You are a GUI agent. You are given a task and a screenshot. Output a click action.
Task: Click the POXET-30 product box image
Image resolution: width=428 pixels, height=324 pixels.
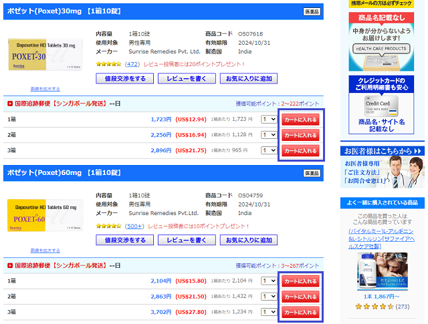point(45,55)
